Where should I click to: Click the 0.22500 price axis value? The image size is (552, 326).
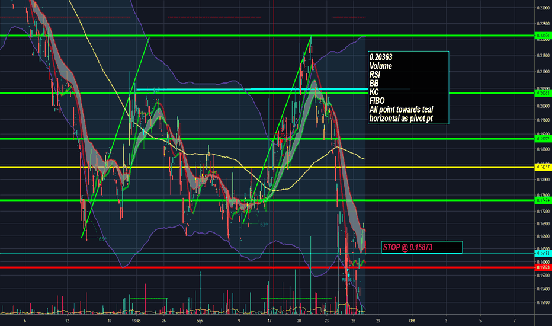click(543, 24)
